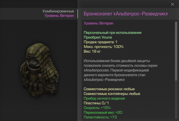Click the title Бронескелет «Альбатрос–Разведчик»
179x121 pixels.
tap(126, 14)
